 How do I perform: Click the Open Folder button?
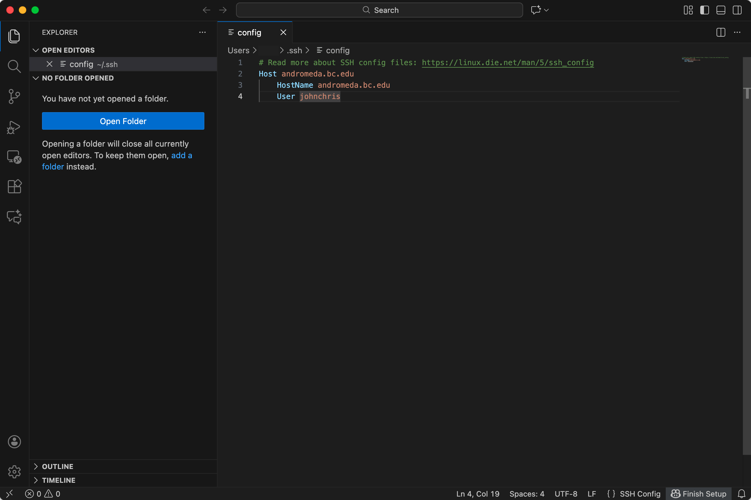tap(123, 121)
